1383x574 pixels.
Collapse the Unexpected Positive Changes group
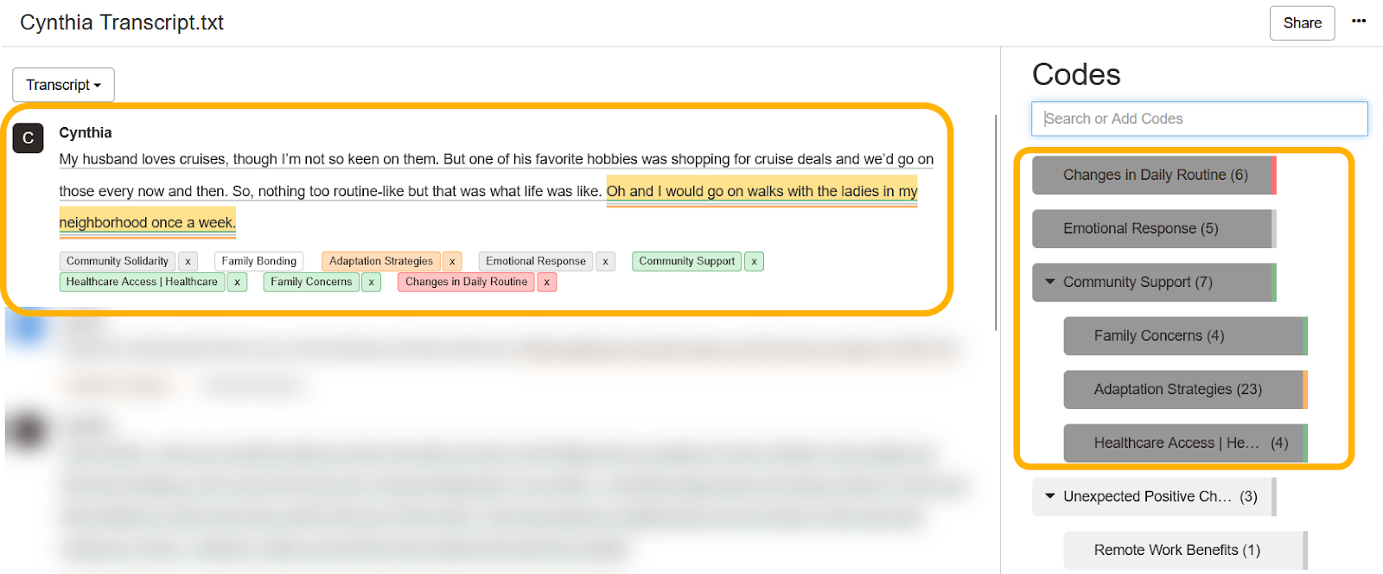point(1050,496)
